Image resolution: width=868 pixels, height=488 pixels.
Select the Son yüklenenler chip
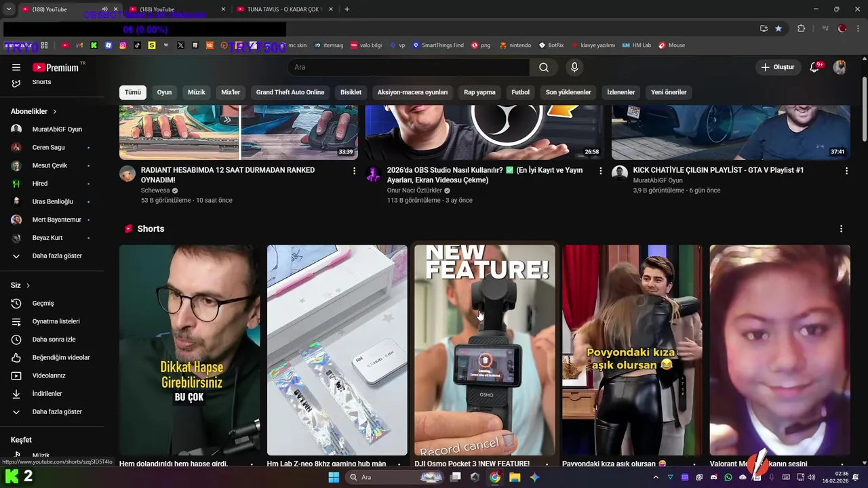[x=568, y=92]
